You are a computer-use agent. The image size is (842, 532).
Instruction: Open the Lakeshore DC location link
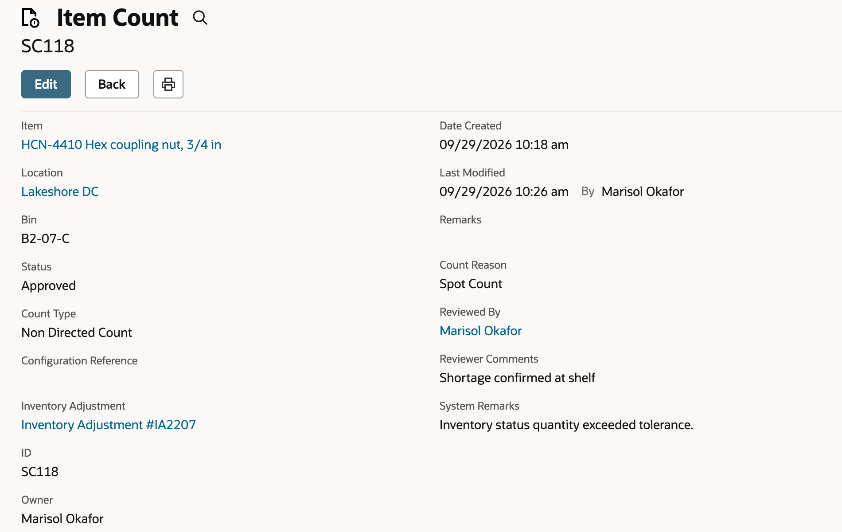pos(60,192)
